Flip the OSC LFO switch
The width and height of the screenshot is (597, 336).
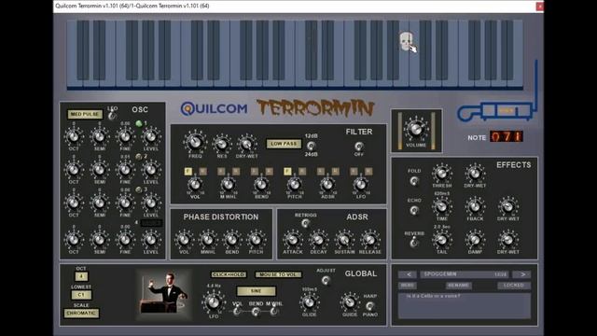pos(112,116)
